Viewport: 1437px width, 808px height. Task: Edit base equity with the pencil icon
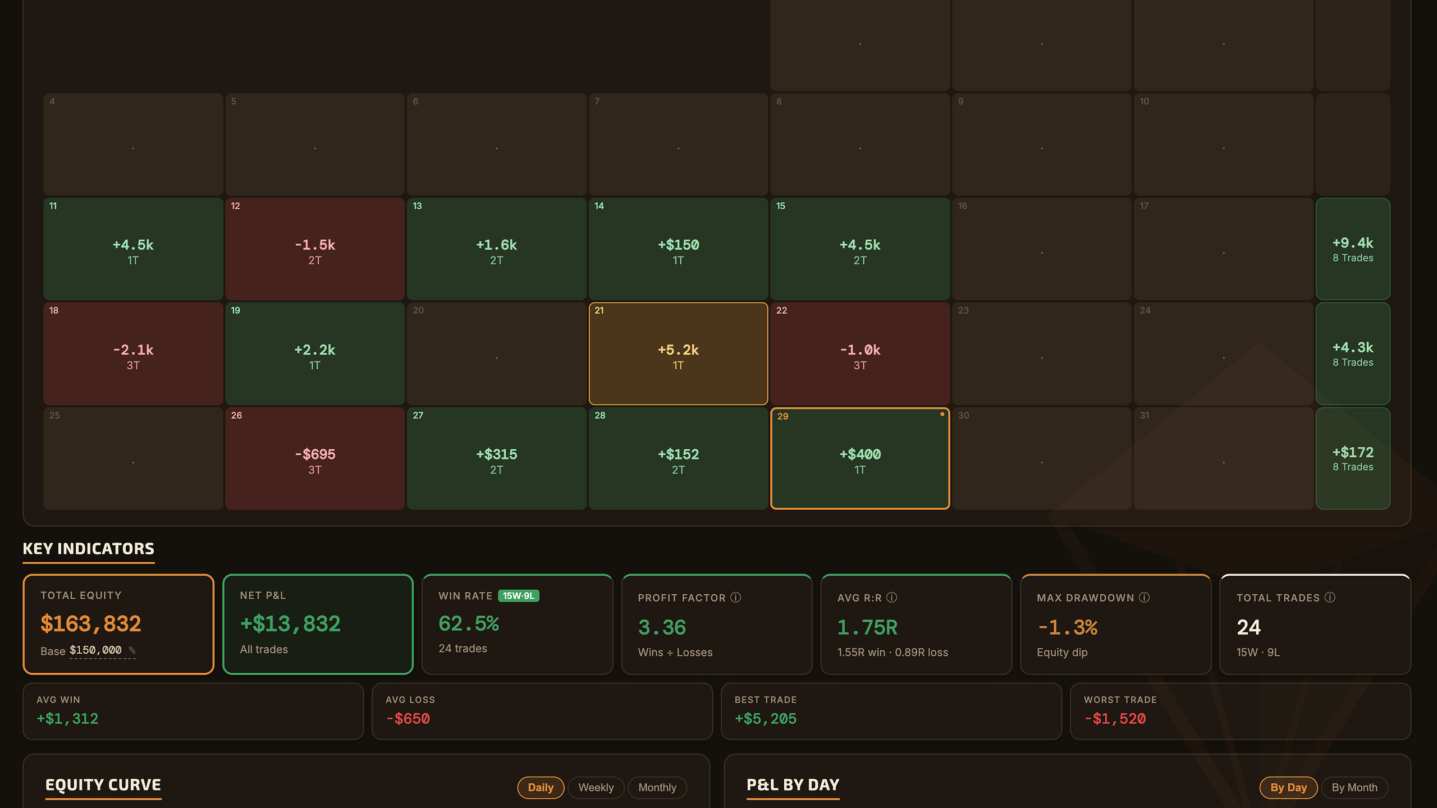click(x=132, y=650)
